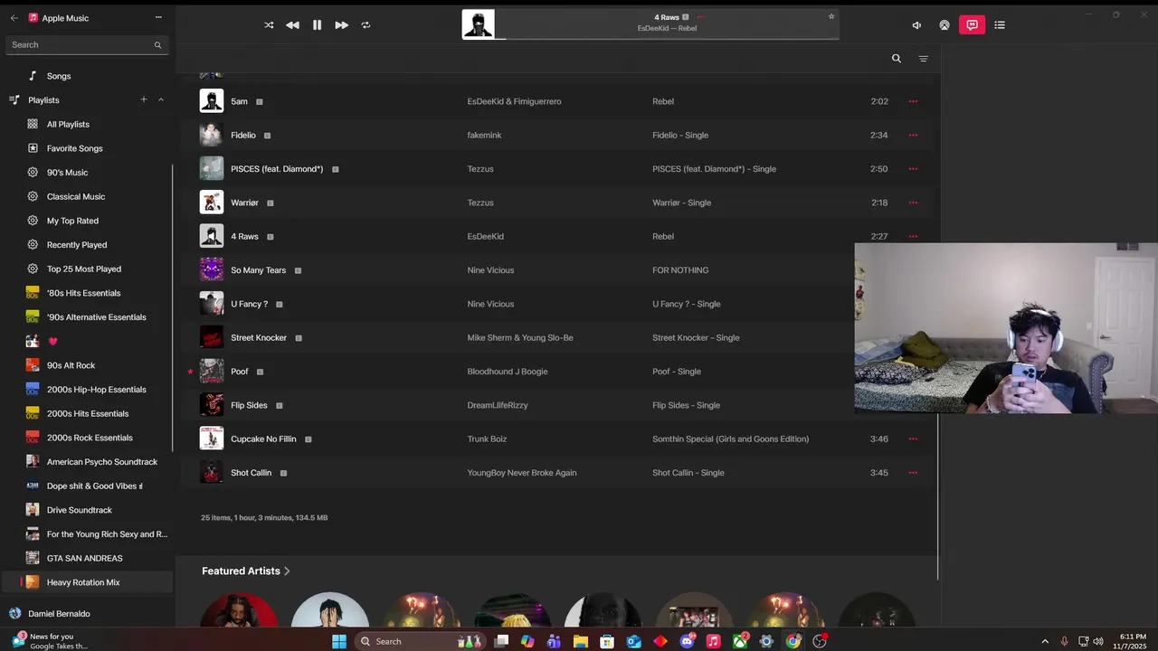The width and height of the screenshot is (1158, 651).
Task: Select the Street Knocker song title
Action: pos(259,338)
